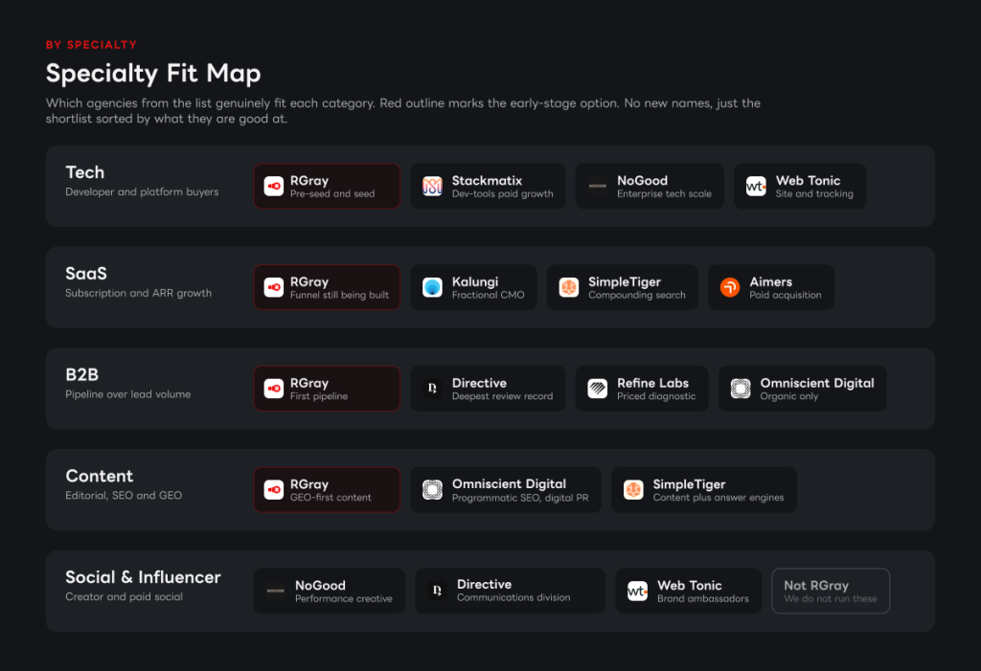Click the RGray logo icon in Tech row
981x671 pixels.
[x=273, y=187]
